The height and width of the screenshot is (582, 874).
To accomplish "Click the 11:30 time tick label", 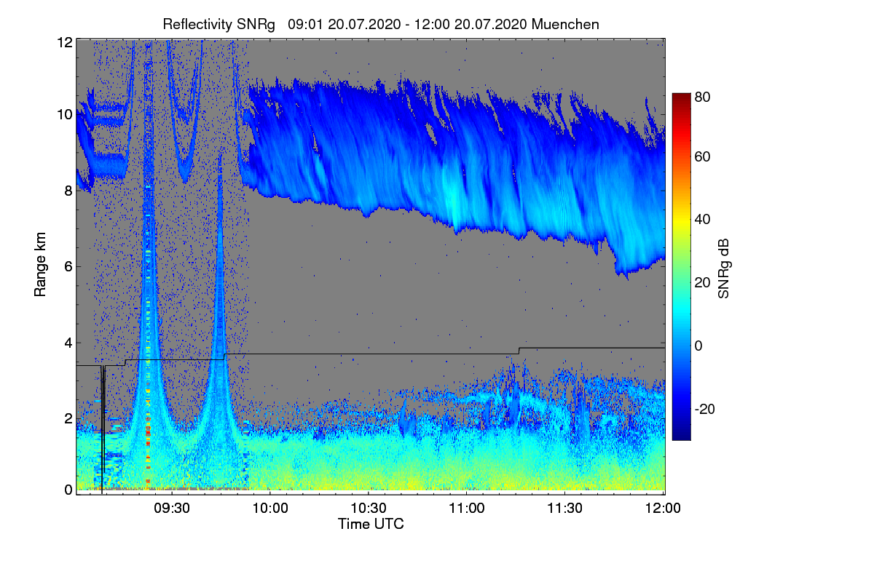I will coord(565,508).
